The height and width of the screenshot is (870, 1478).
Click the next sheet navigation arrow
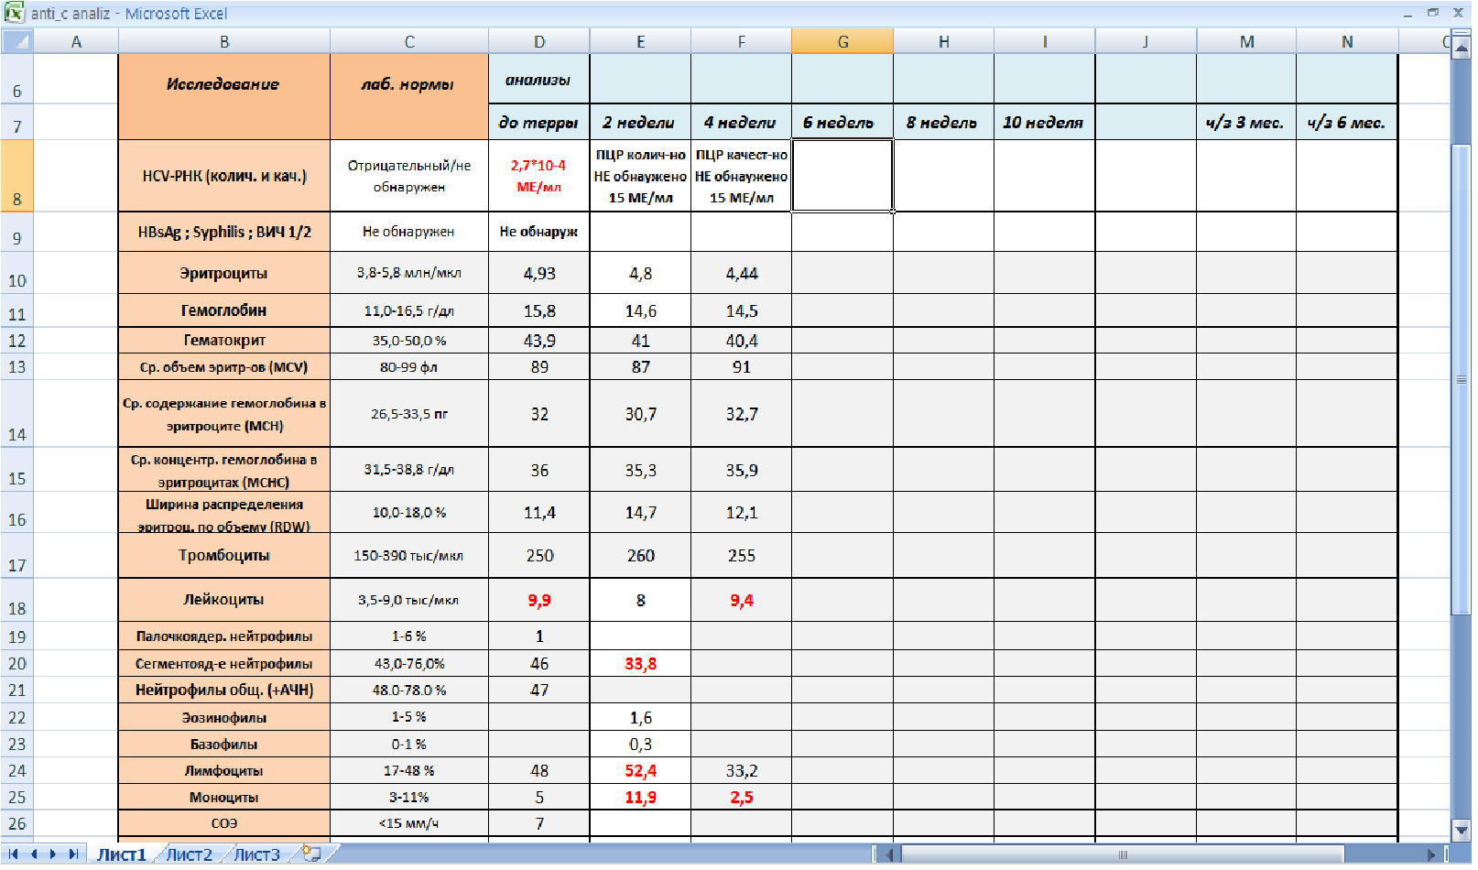click(53, 854)
